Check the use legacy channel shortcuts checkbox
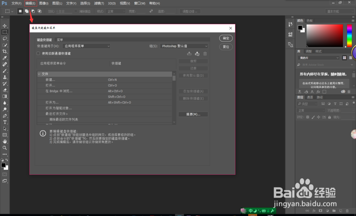This screenshot has height=216, width=356. (38, 53)
